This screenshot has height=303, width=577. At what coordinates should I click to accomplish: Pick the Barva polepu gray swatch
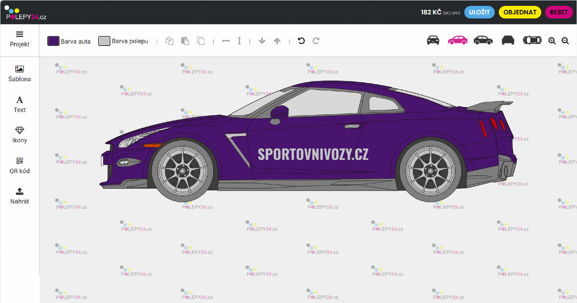(x=104, y=41)
